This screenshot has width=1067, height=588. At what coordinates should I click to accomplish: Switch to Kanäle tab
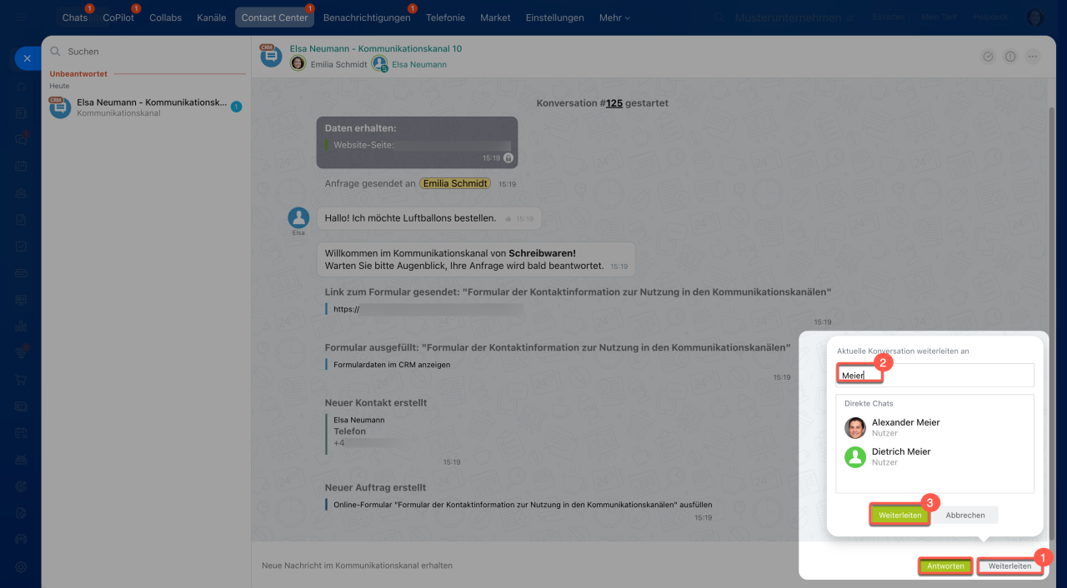coord(212,17)
